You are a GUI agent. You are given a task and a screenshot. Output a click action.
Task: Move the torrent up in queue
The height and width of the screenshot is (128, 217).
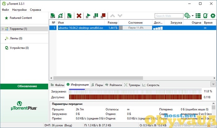pyautogui.click(x=113, y=16)
